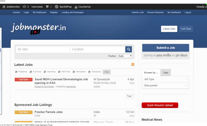Expand the Date posted browse option
This screenshot has height=126, width=207.
(165, 85)
